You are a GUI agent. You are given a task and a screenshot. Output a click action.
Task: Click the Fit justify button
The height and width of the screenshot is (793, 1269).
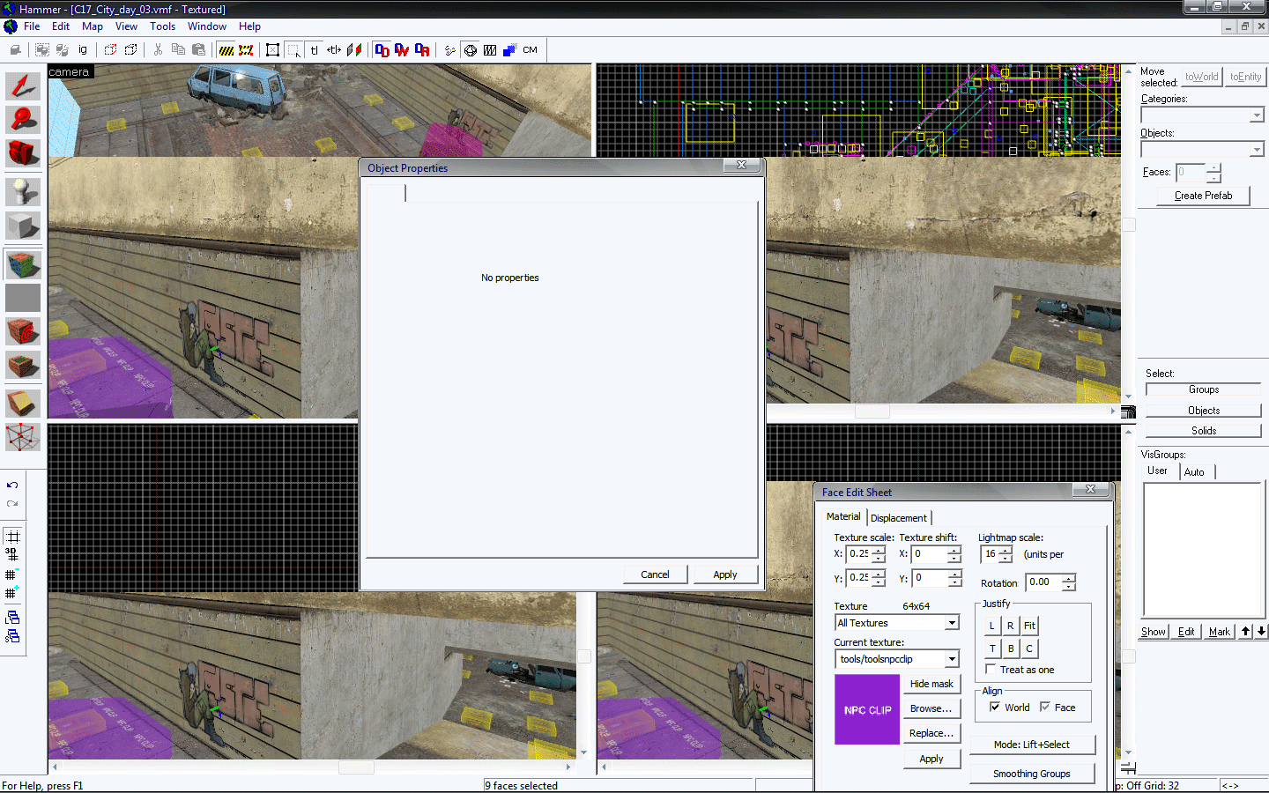(1029, 626)
